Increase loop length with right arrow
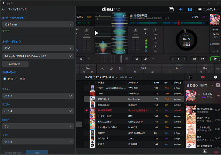This screenshot has width=221, height=155. click(x=184, y=59)
